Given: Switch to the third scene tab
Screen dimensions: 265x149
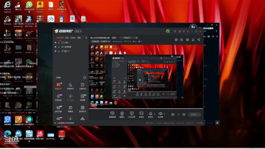Looking at the screenshot, I should point(73,38).
